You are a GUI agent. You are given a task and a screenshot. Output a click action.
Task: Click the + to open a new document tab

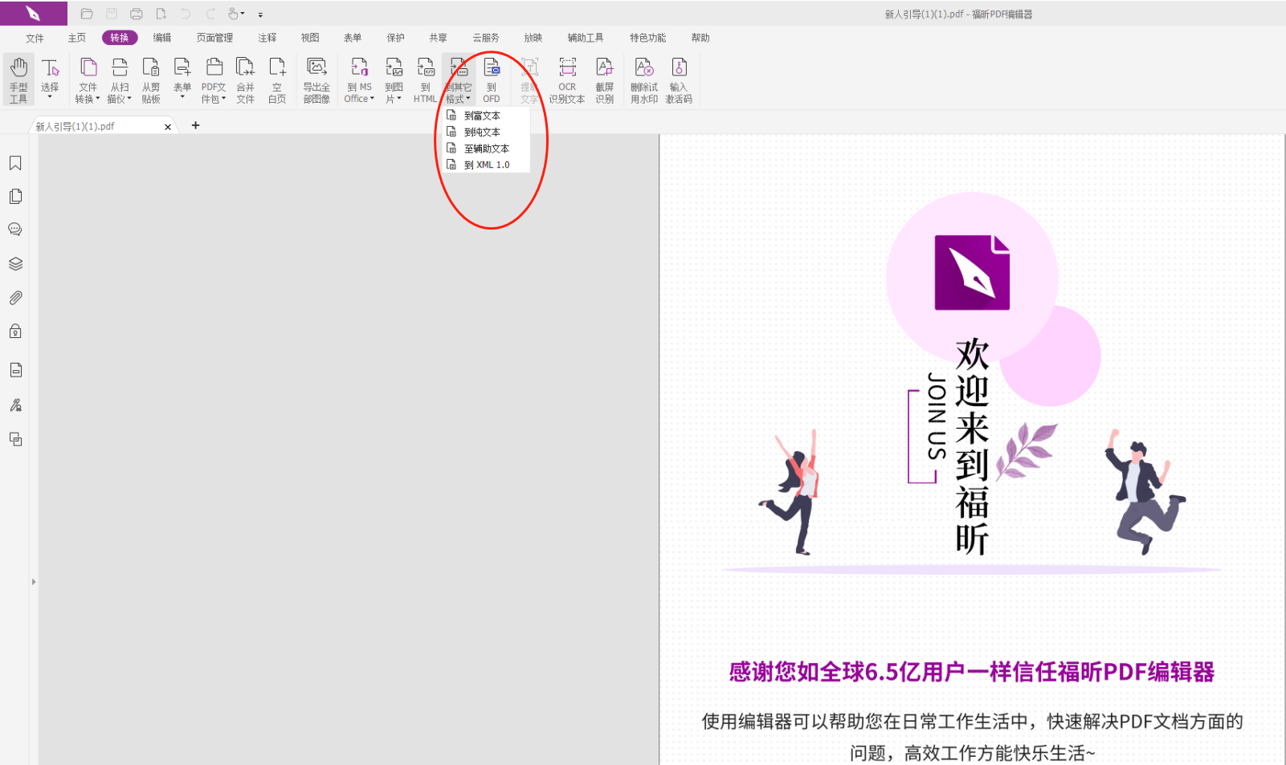click(195, 125)
